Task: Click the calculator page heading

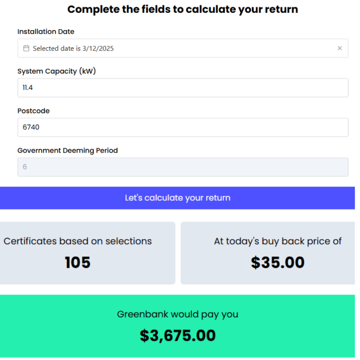Action: point(182,9)
